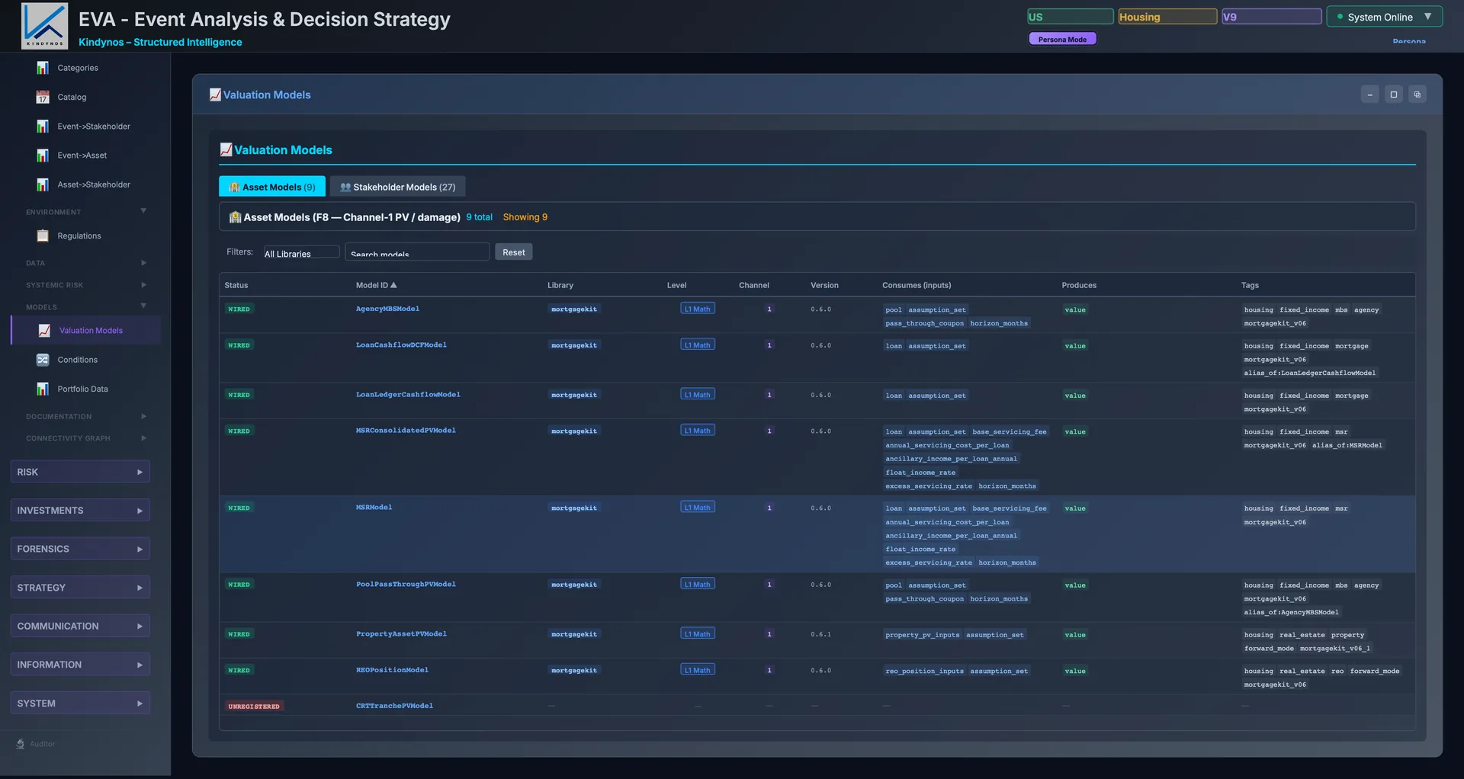Click the Event->Asset chart icon
The width and height of the screenshot is (1464, 779).
pyautogui.click(x=43, y=155)
